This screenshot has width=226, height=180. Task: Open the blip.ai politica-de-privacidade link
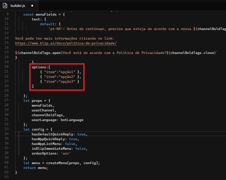(x=66, y=43)
